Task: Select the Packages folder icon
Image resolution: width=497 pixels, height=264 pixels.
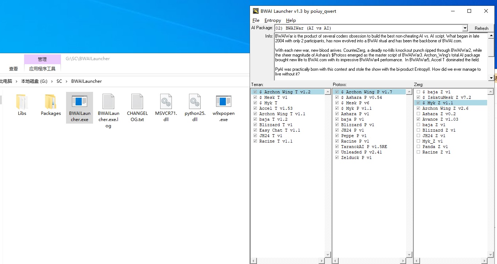Action: click(51, 102)
